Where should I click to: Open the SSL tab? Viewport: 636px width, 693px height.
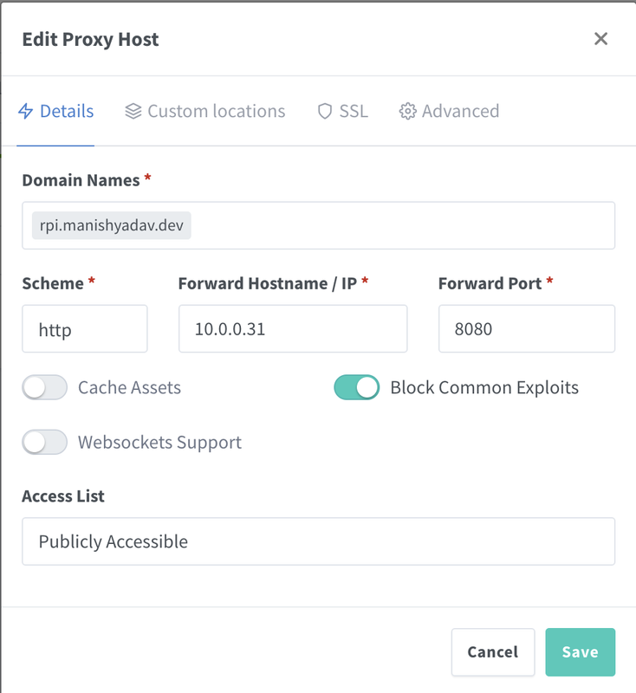click(x=343, y=112)
